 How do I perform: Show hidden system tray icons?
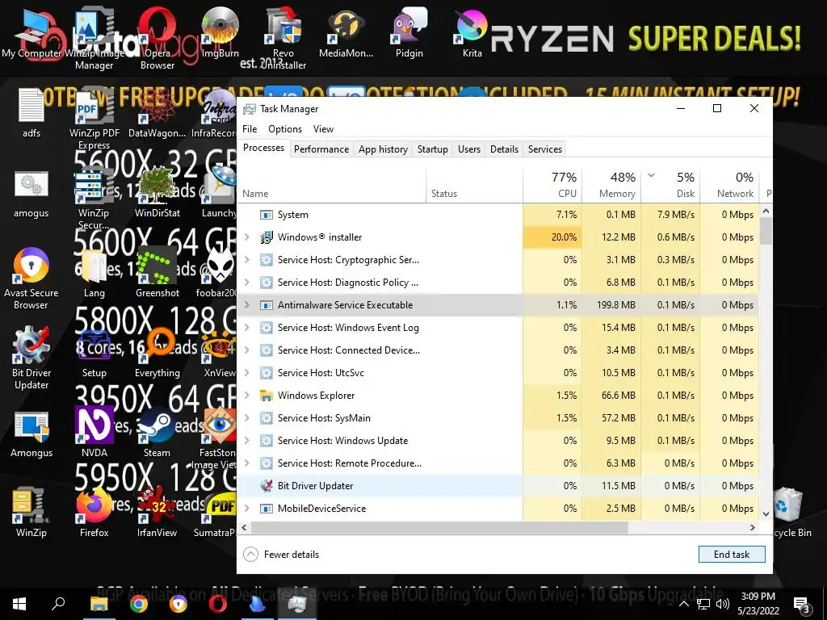point(683,604)
